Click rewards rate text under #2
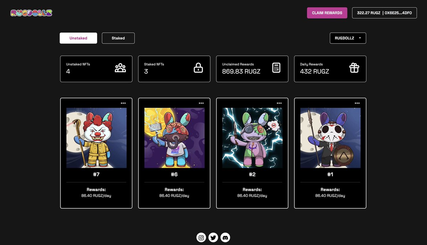 pyautogui.click(x=252, y=196)
